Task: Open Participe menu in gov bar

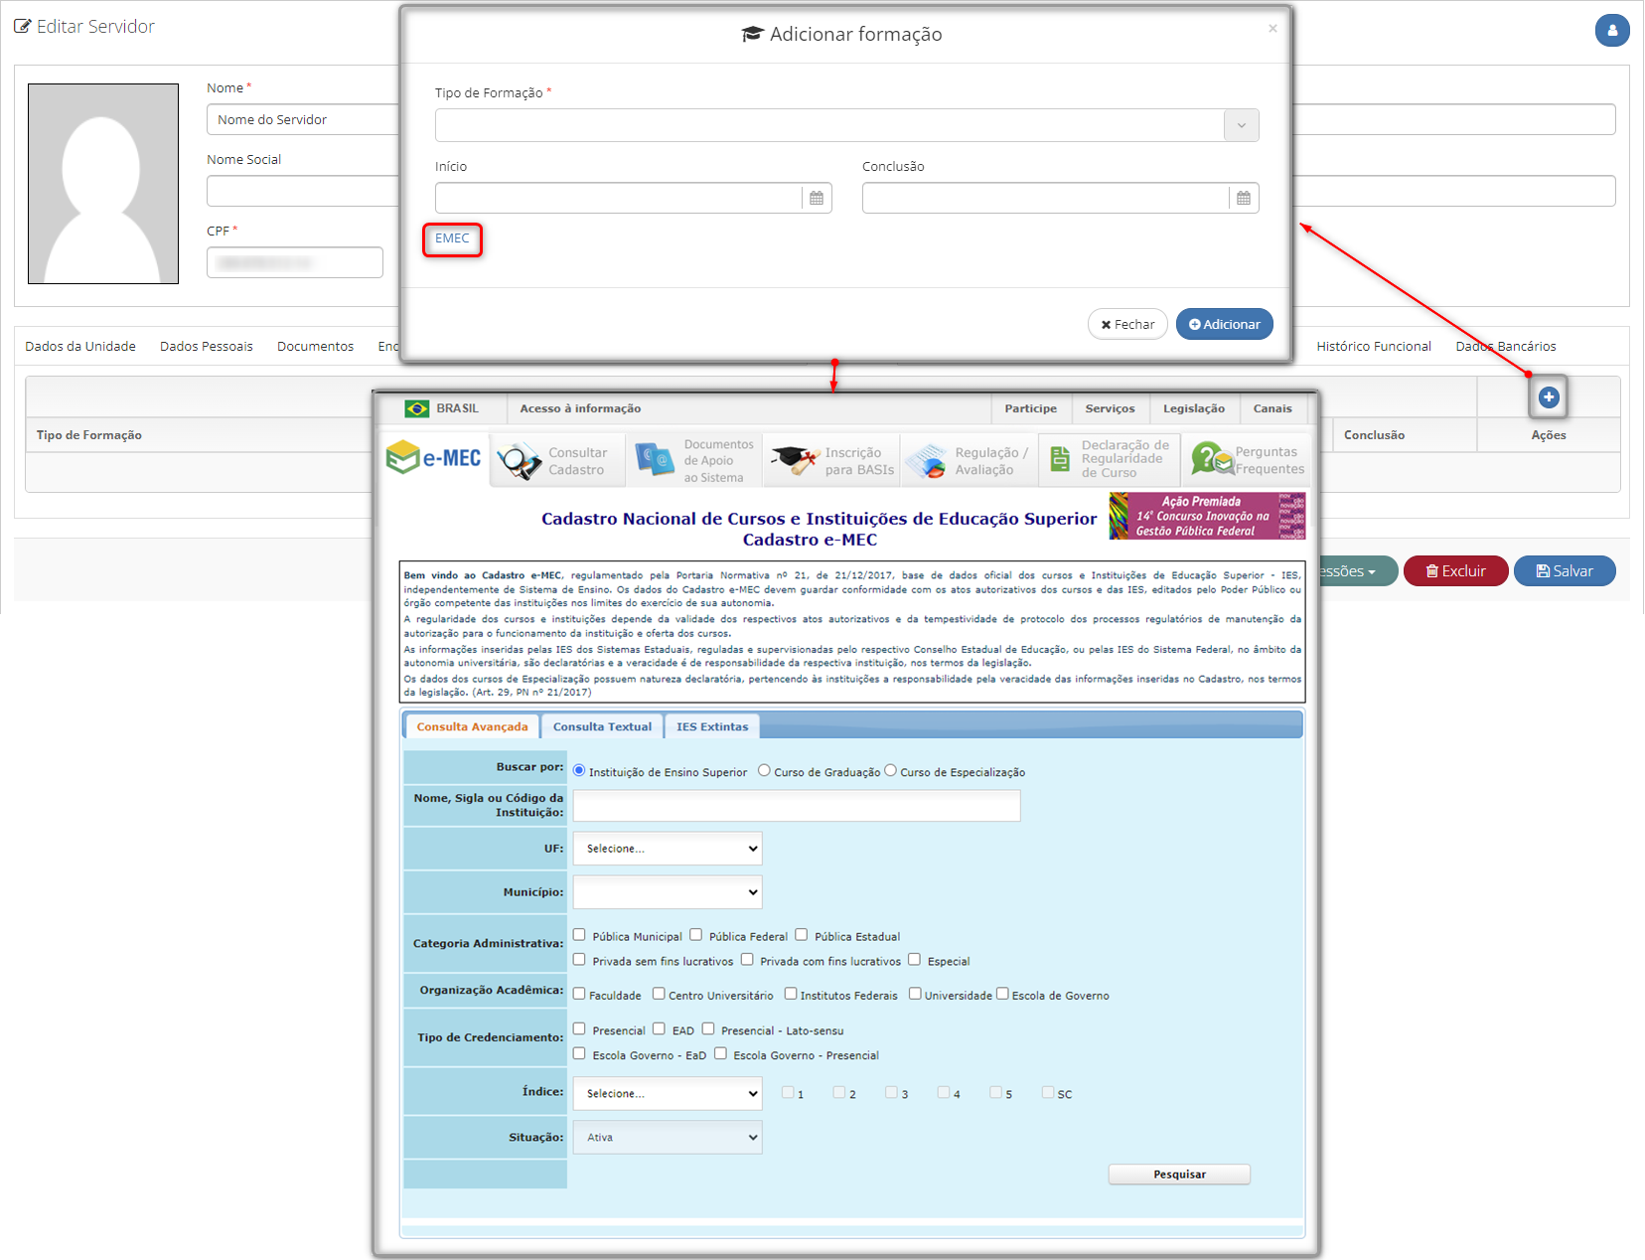Action: click(x=1031, y=408)
